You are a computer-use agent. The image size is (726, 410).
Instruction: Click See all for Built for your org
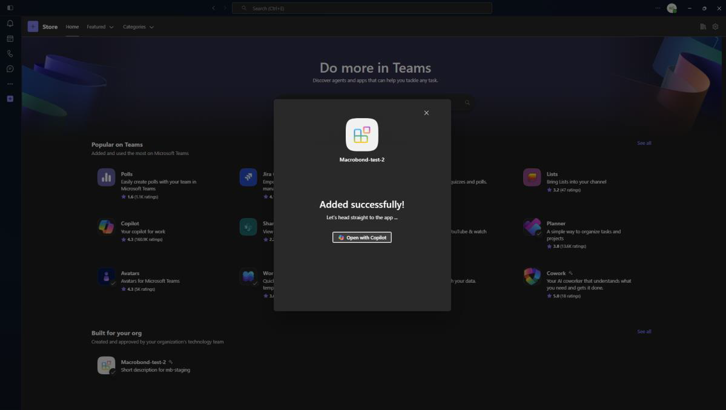[644, 332]
